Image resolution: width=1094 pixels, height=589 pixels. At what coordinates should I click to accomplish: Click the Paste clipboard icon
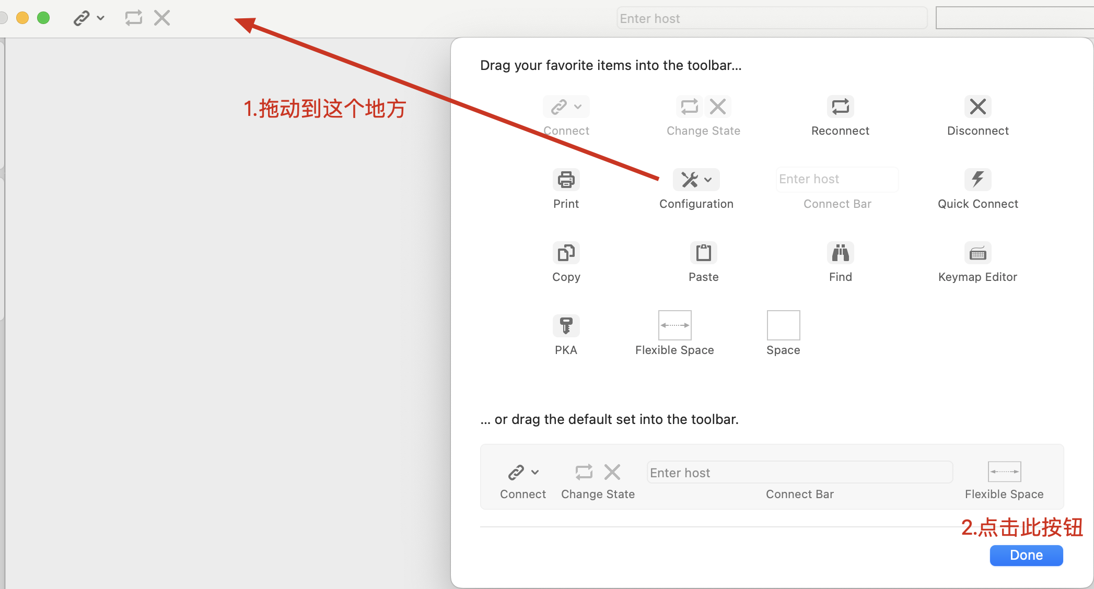703,253
